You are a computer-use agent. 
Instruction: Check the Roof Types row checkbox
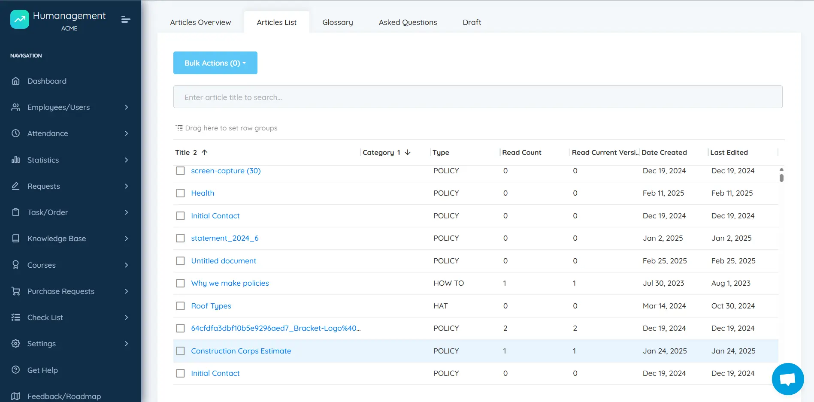pyautogui.click(x=181, y=306)
